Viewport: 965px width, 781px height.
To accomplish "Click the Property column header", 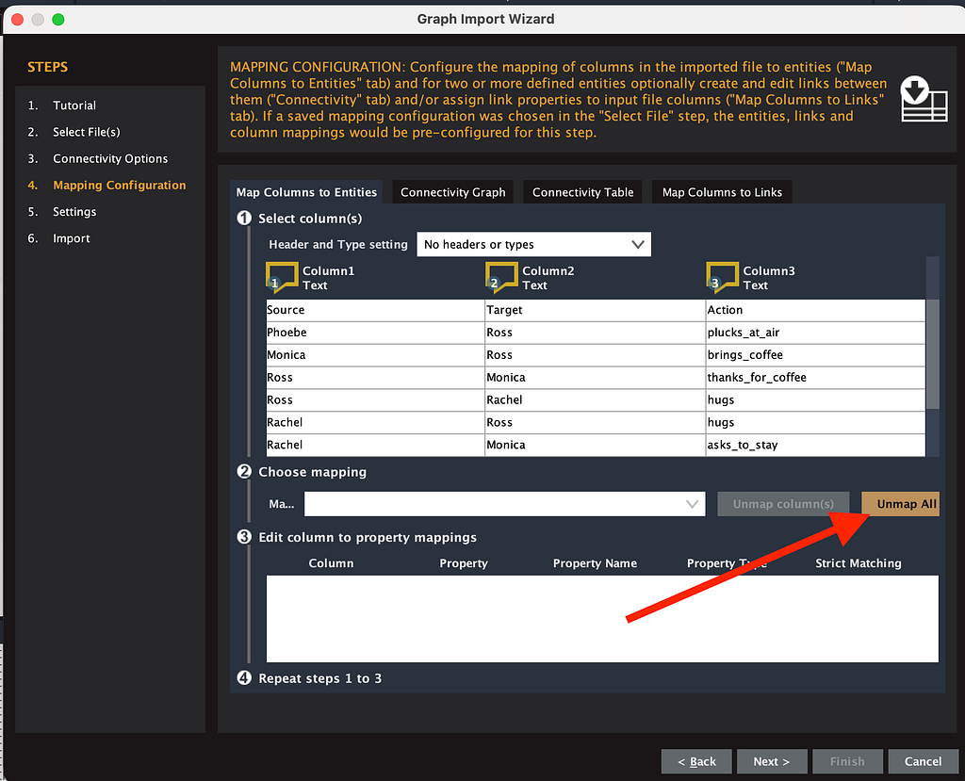I will point(464,563).
